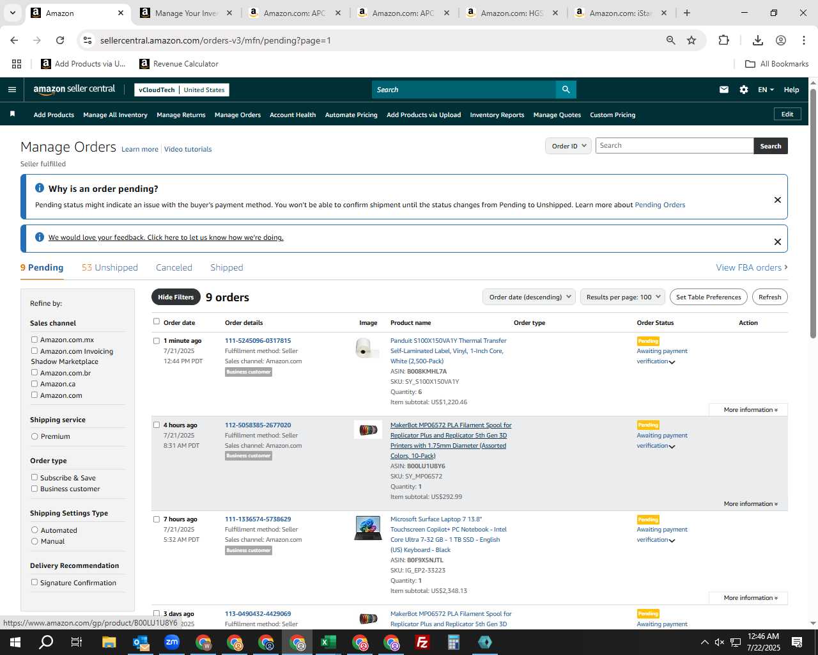Select Manual shipping settings type
Image resolution: width=818 pixels, height=655 pixels.
[35, 541]
